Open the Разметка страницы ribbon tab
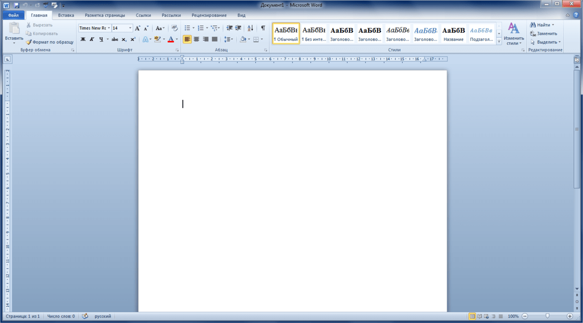Screen dimensions: 583x323 click(x=105, y=15)
